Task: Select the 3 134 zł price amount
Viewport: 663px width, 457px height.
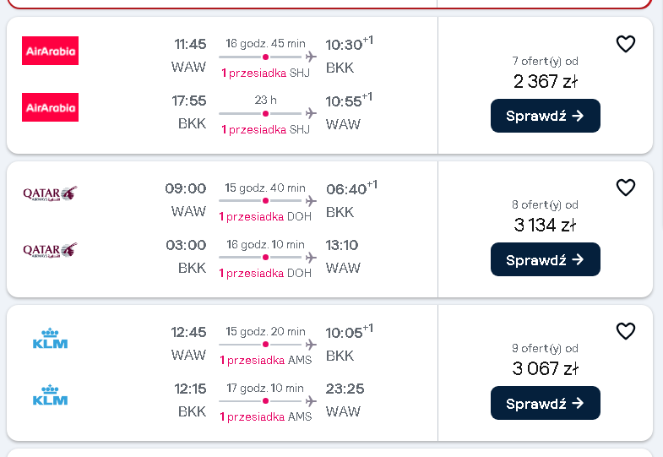Action: pos(545,225)
